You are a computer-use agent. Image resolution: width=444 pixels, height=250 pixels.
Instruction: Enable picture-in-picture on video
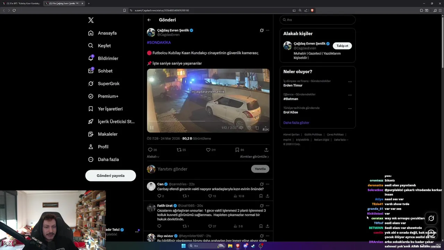pyautogui.click(x=257, y=128)
